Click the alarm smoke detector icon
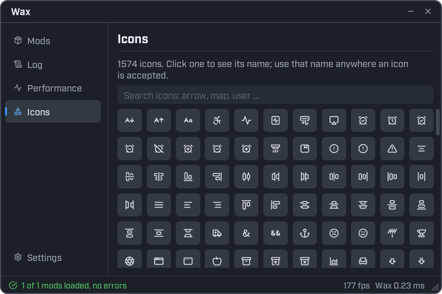The width and height of the screenshot is (442, 294). pyautogui.click(x=275, y=148)
